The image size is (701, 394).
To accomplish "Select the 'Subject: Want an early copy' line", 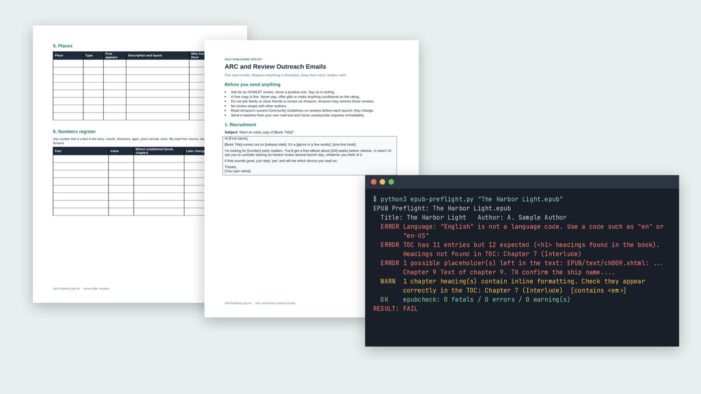I will [259, 132].
